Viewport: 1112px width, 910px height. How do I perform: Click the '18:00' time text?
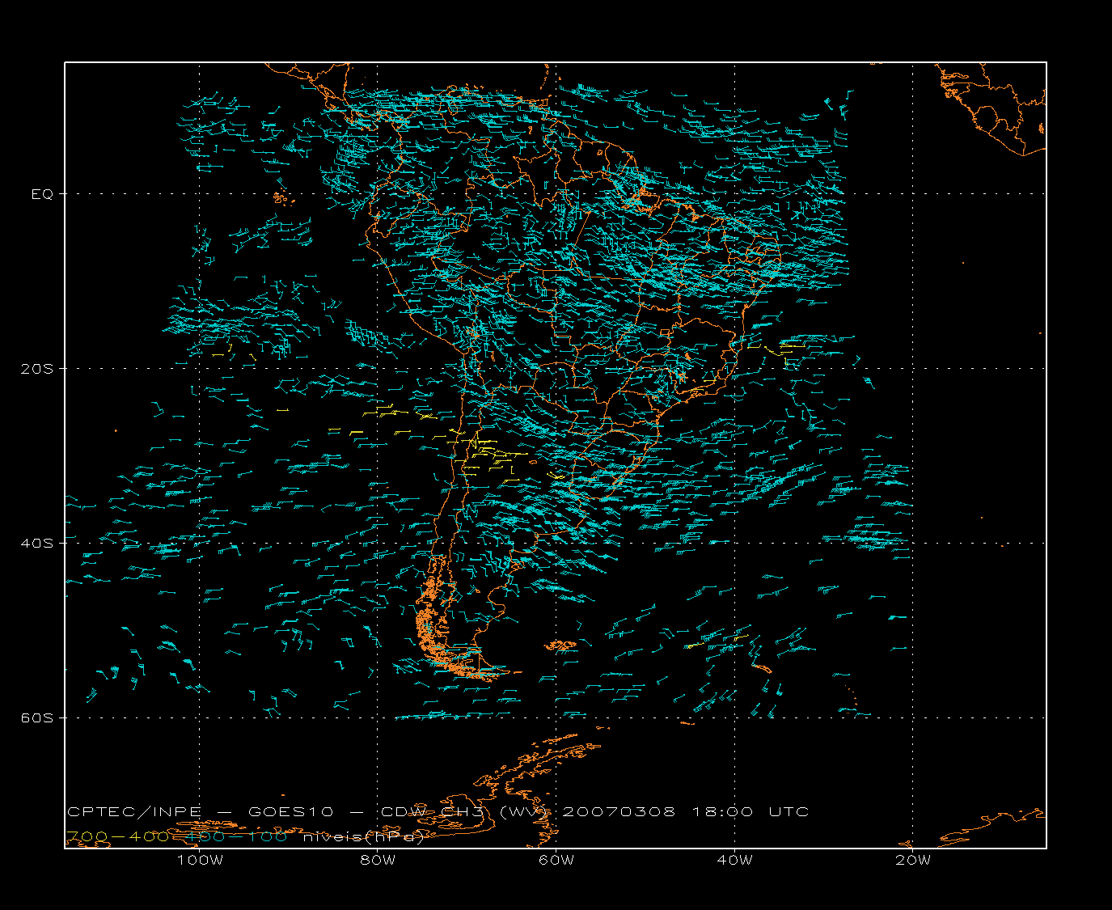pyautogui.click(x=722, y=812)
